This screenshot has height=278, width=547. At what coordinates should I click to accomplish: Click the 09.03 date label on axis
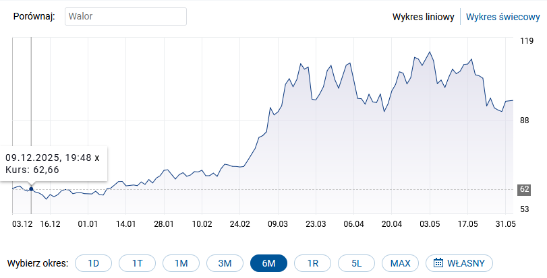(x=278, y=224)
